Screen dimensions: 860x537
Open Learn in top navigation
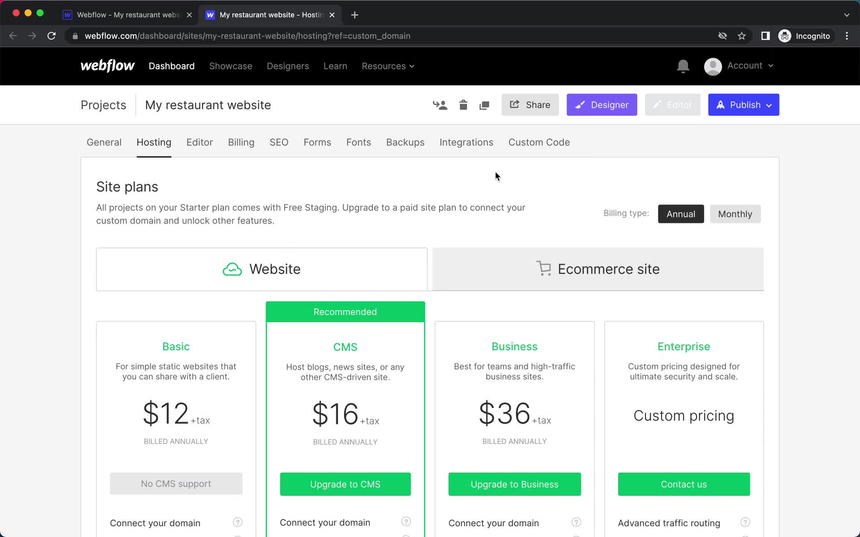click(335, 66)
